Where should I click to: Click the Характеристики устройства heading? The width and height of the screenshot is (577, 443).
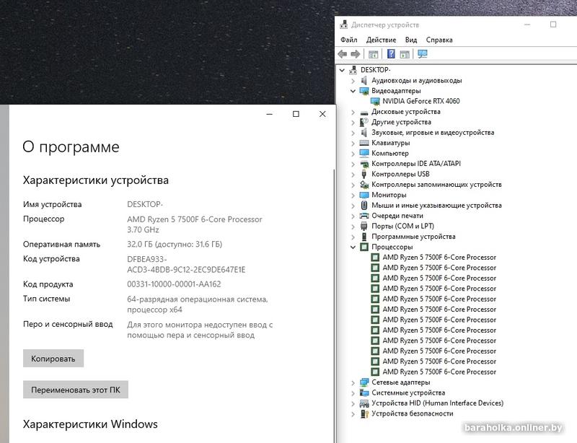(x=96, y=180)
